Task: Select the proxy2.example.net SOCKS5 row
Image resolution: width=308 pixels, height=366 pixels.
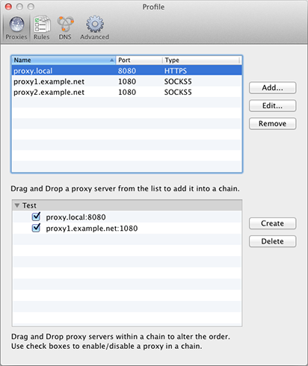Action: (x=126, y=92)
